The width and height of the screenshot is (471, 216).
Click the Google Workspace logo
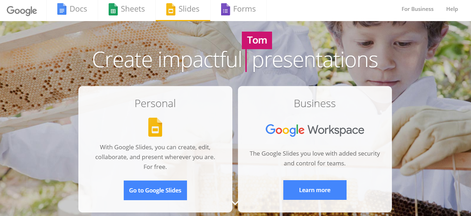click(315, 130)
